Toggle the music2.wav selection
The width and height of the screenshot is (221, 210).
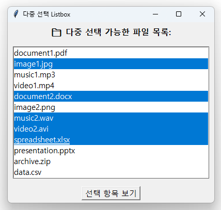coord(111,118)
